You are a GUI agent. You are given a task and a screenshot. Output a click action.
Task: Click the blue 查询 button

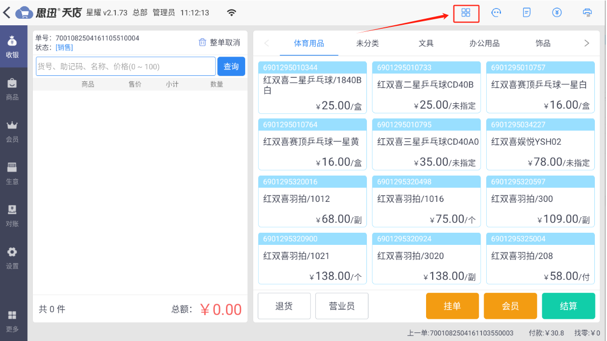(x=231, y=66)
